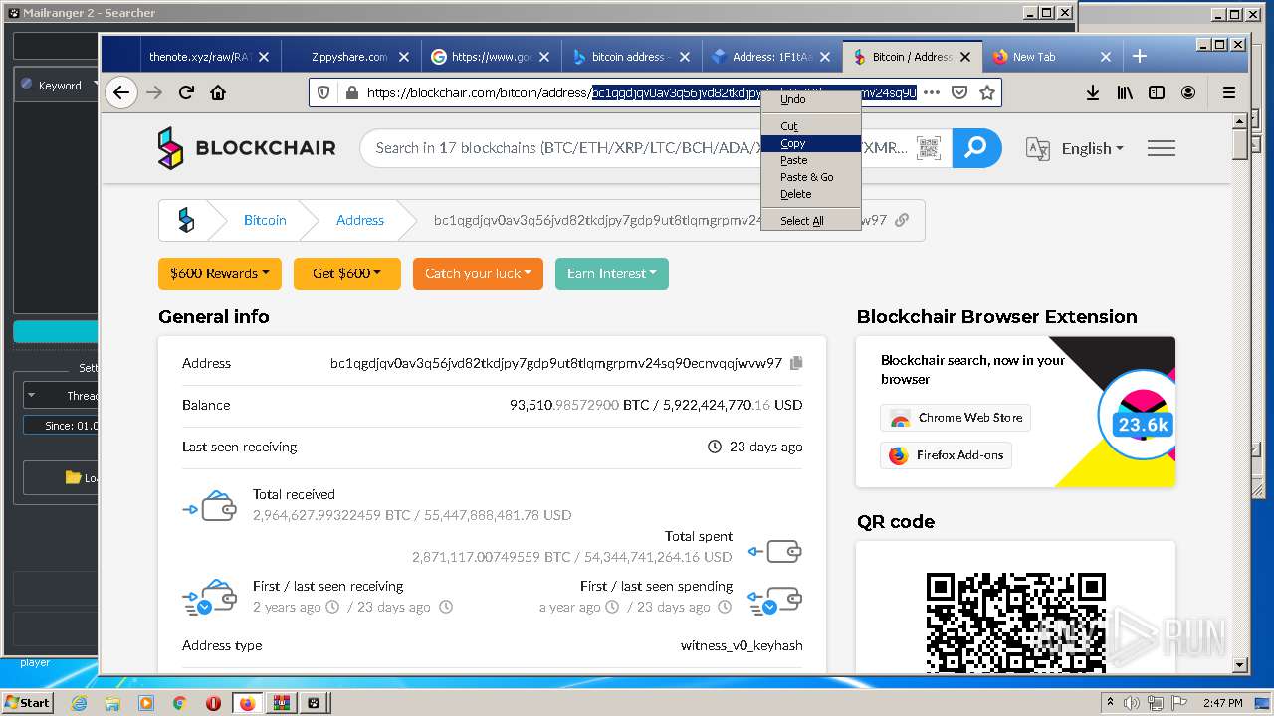Open the Firefox downloads panel

(x=1093, y=92)
